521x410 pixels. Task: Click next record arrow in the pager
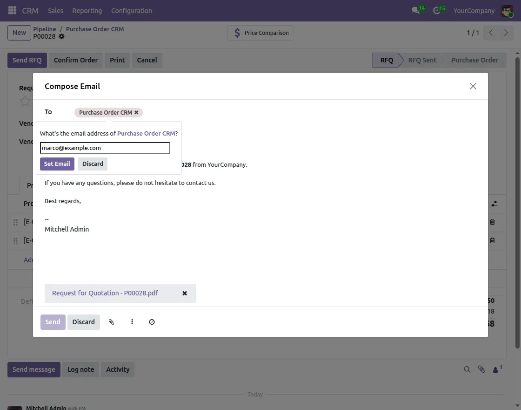(506, 33)
